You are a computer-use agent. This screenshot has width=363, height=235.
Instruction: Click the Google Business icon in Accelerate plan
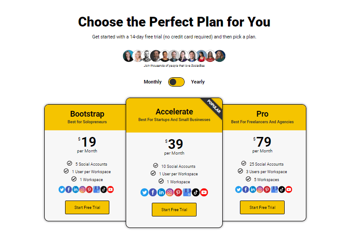click(186, 192)
